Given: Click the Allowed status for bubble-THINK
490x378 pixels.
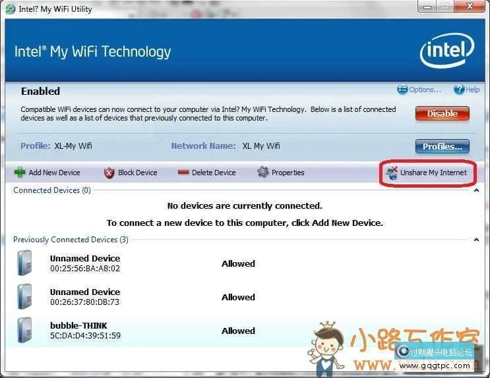Looking at the screenshot, I should (238, 331).
